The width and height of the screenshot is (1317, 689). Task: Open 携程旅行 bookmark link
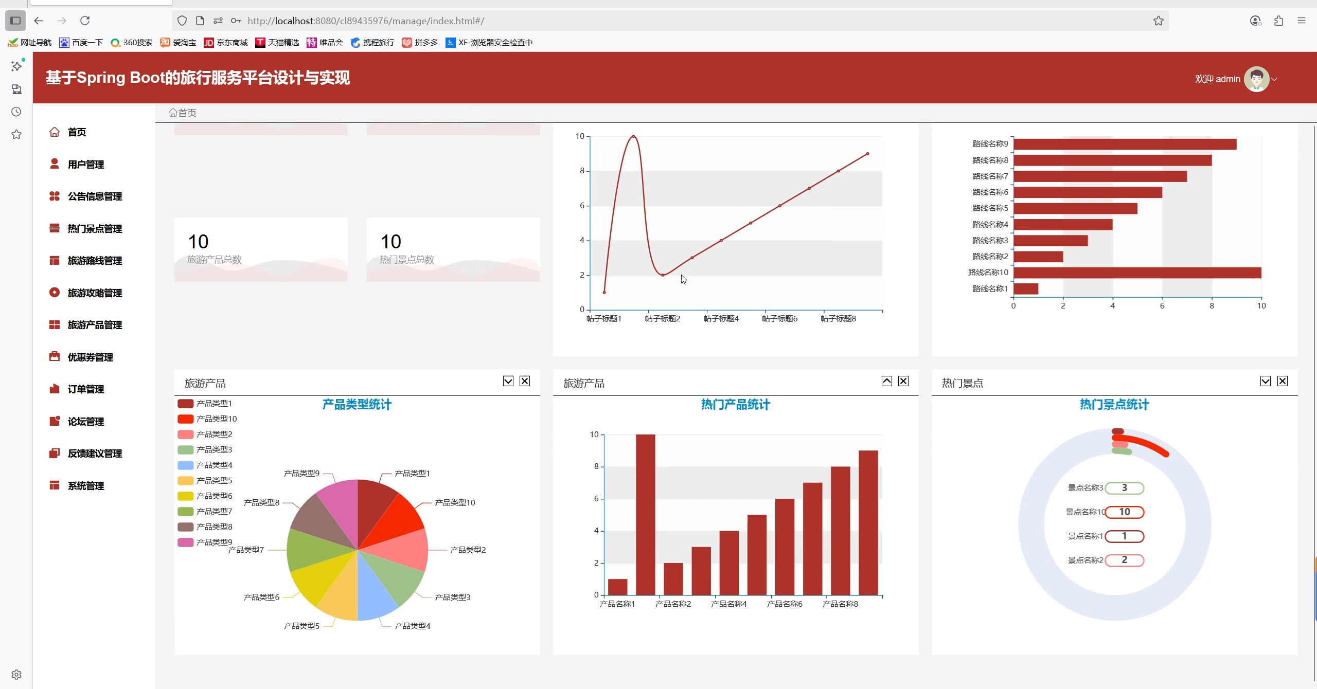pyautogui.click(x=378, y=43)
